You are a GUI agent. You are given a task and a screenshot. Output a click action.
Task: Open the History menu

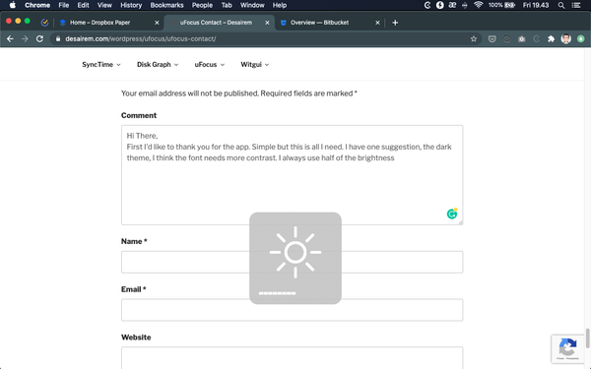click(131, 5)
